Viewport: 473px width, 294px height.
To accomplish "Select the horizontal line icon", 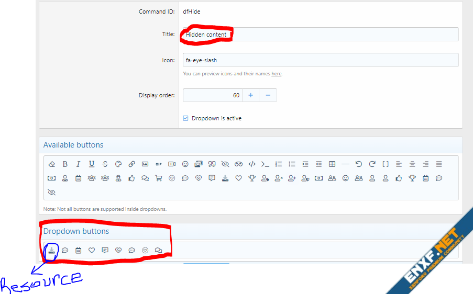I will (345, 164).
